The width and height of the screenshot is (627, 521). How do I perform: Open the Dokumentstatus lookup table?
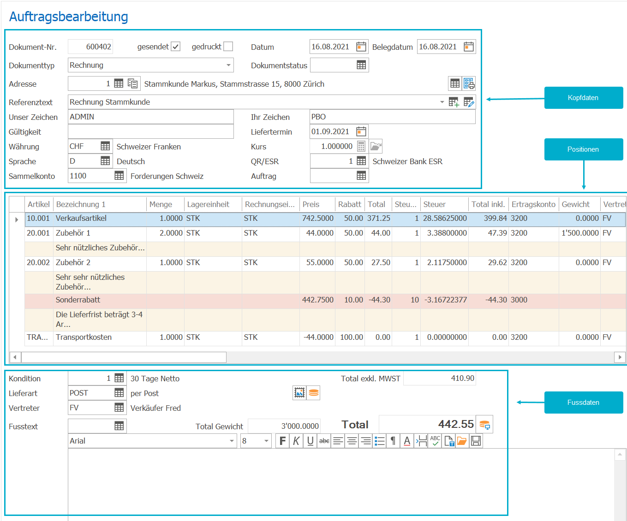click(361, 65)
